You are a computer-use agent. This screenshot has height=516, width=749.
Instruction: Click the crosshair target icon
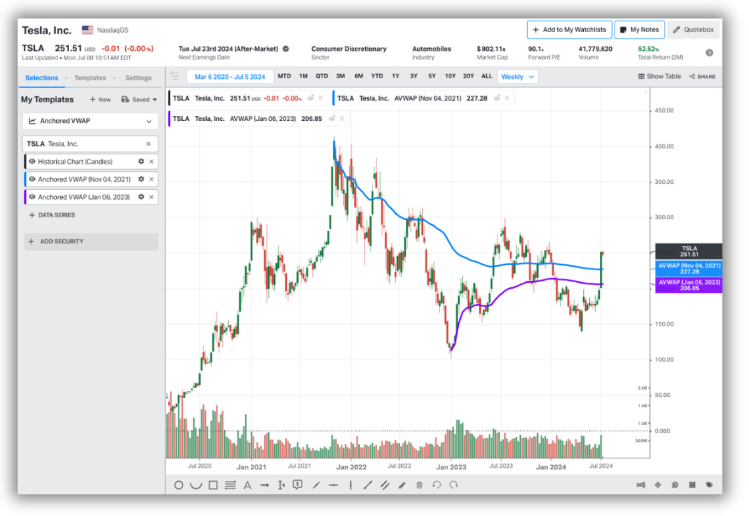pyautogui.click(x=658, y=485)
